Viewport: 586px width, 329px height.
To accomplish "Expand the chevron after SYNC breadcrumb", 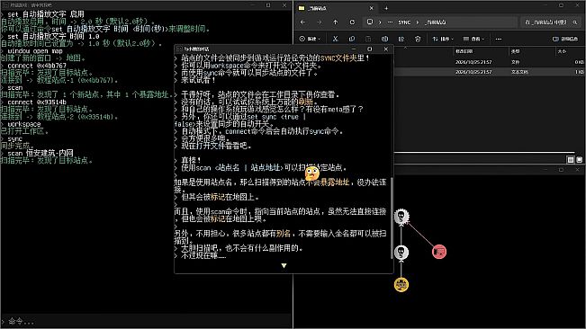I will (x=418, y=22).
